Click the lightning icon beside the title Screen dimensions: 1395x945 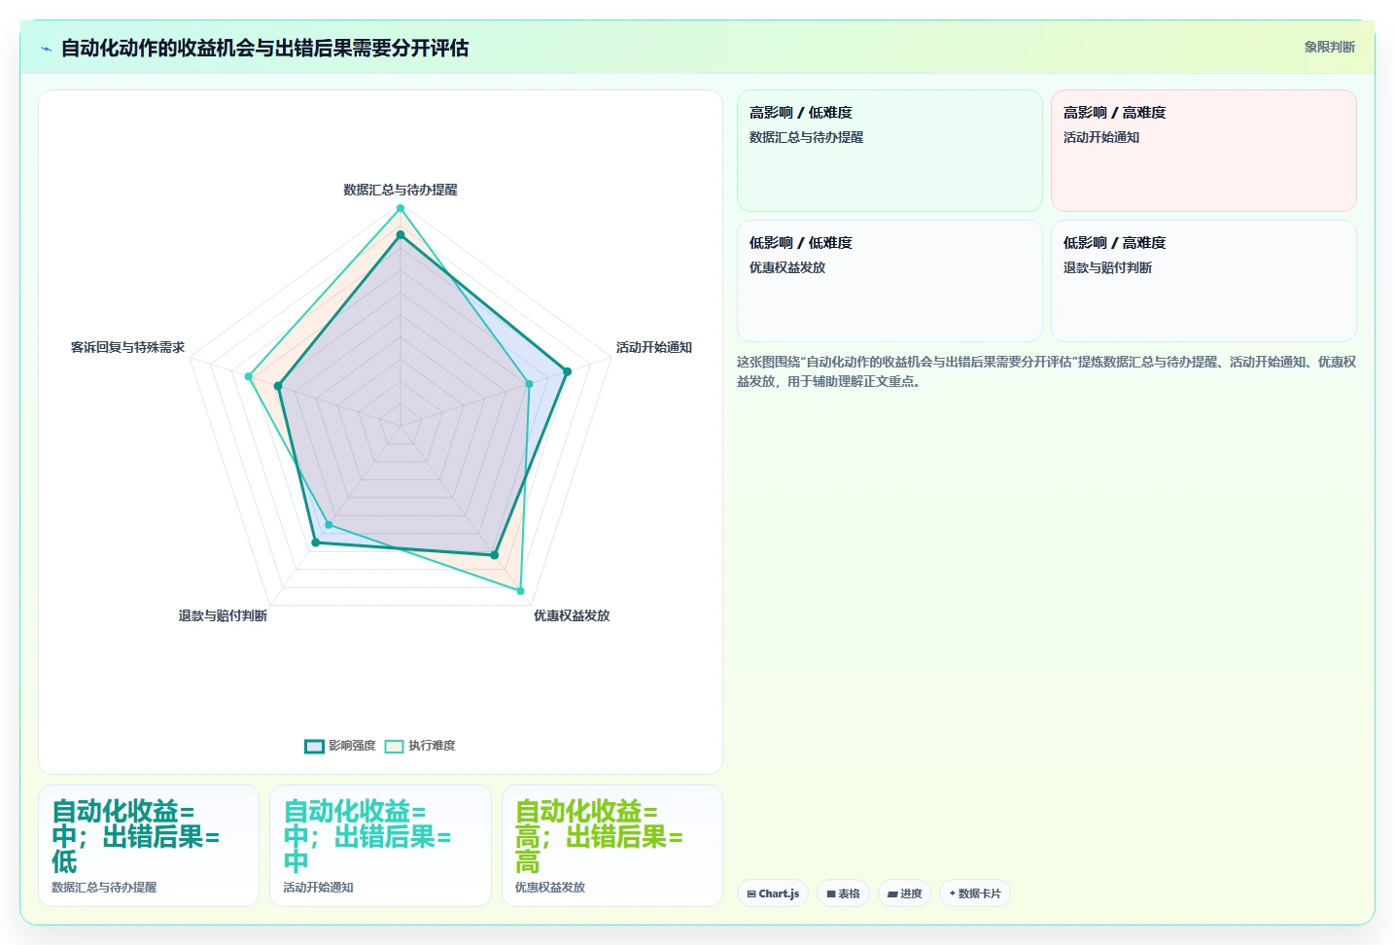47,49
